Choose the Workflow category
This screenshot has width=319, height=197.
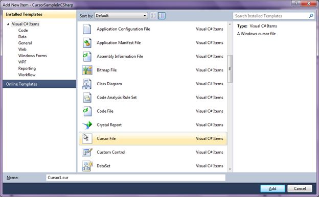(x=27, y=75)
